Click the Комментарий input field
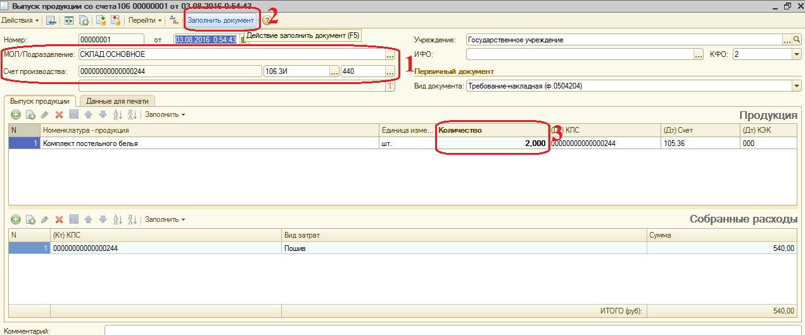 tap(454, 330)
